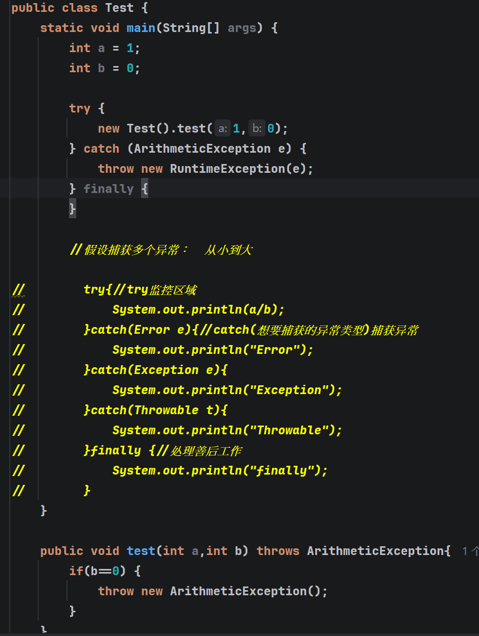Click 'System.out.println("Error");' line
The image size is (479, 636).
pyautogui.click(x=213, y=350)
